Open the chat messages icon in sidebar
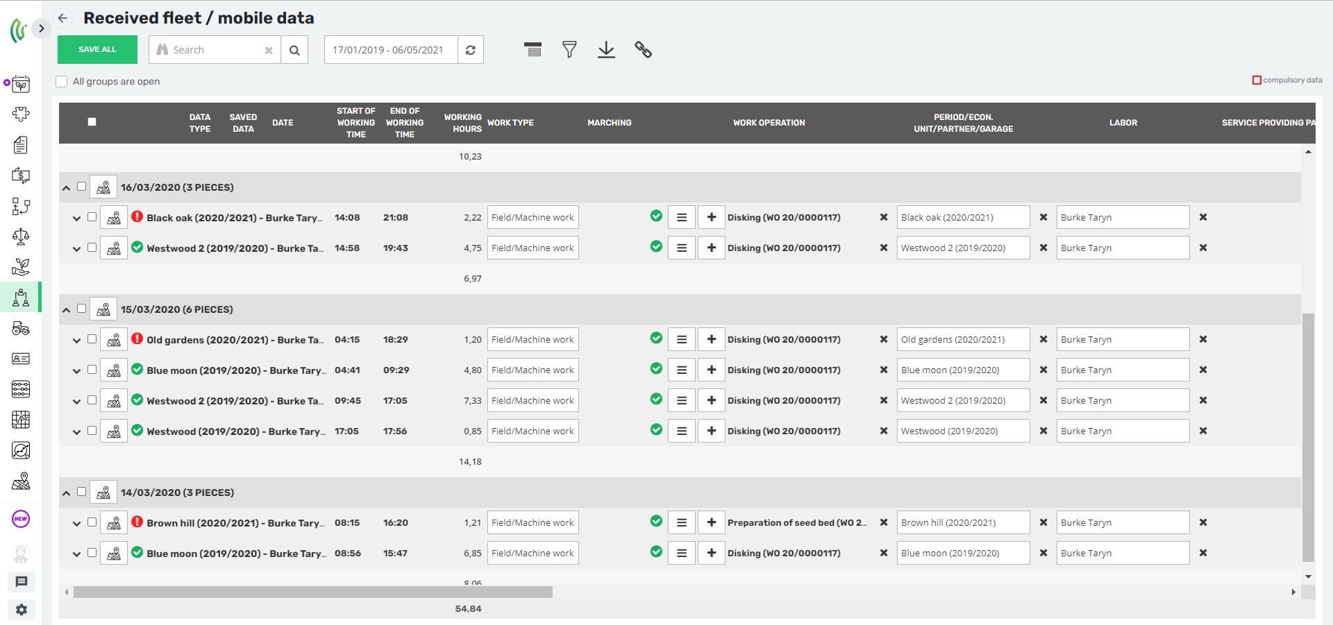This screenshot has width=1333, height=625. [22, 582]
